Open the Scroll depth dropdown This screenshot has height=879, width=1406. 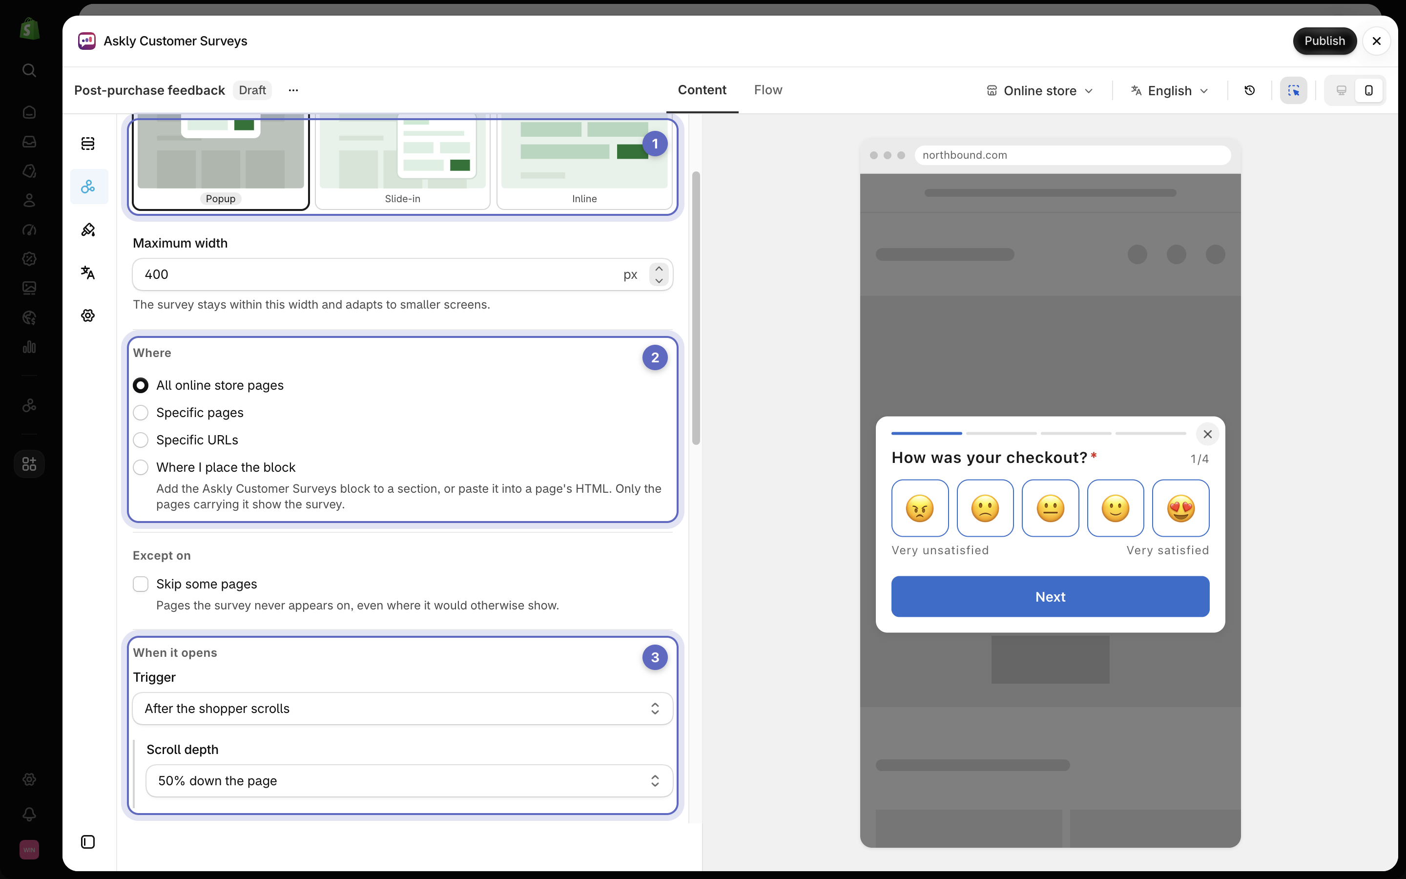click(x=409, y=781)
